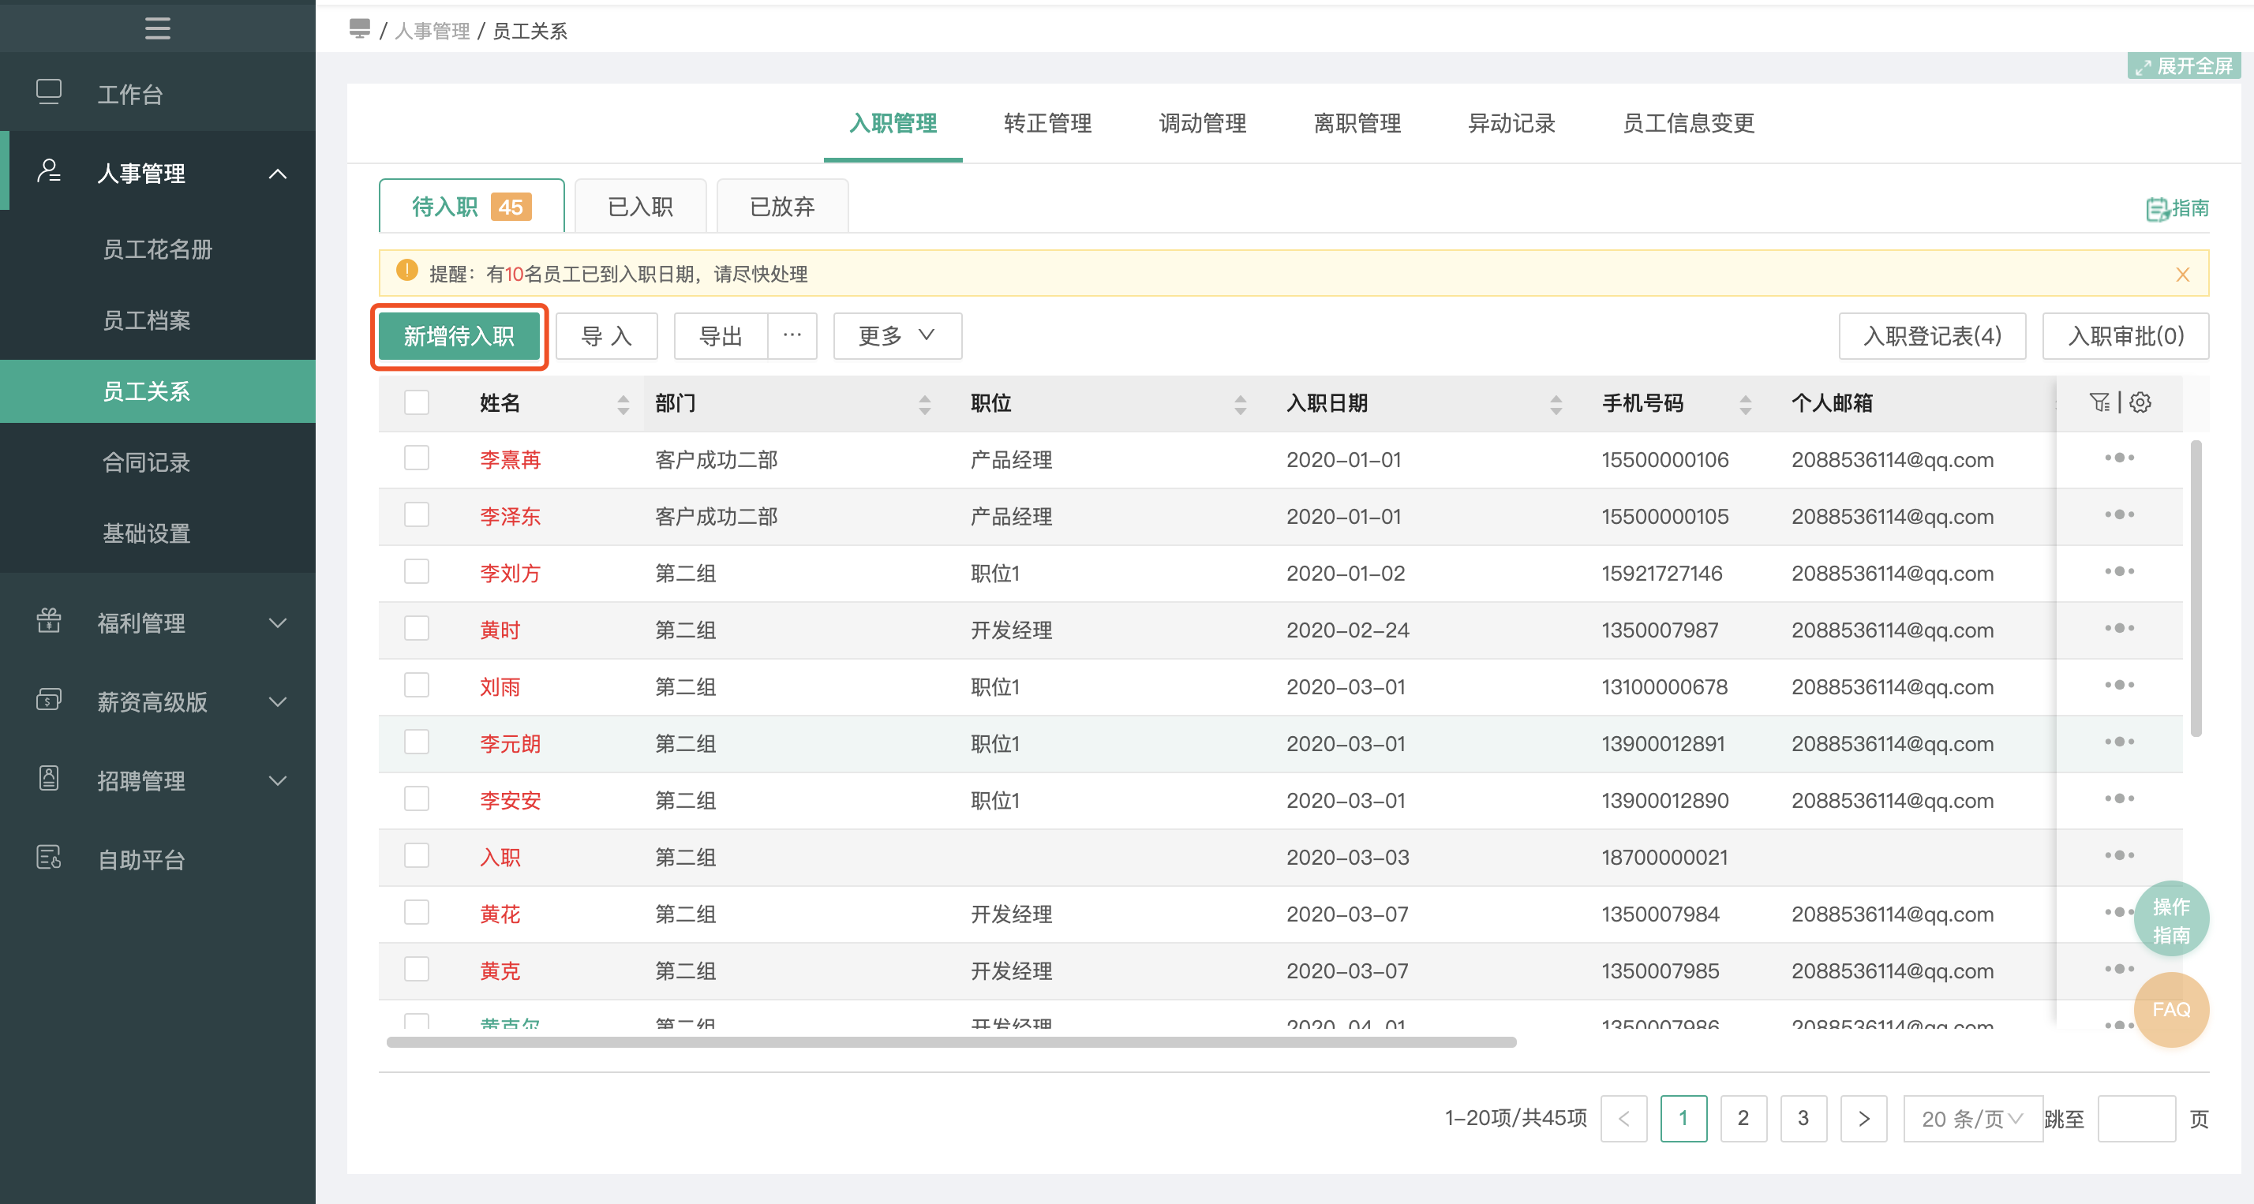Screen dimensions: 2254x1204
Task: Check the box for 李安安
Action: pyautogui.click(x=417, y=800)
